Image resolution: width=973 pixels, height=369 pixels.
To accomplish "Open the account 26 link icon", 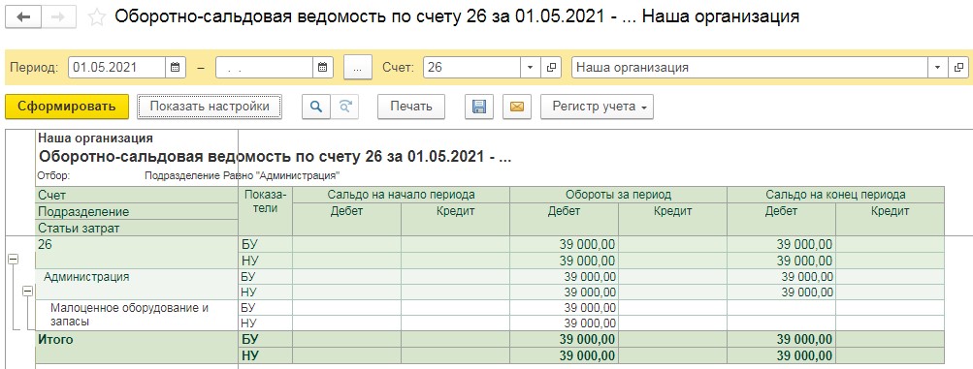I will click(550, 68).
